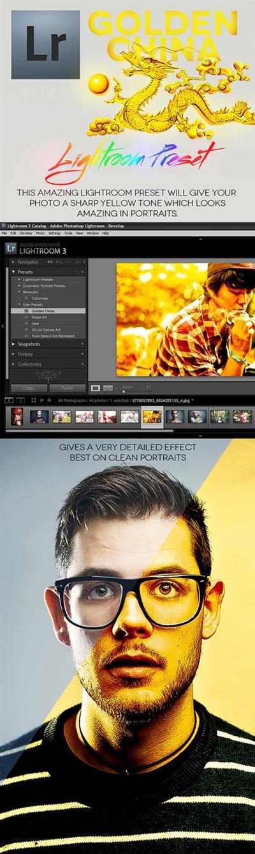Collapse the User Presets folder

point(19,305)
